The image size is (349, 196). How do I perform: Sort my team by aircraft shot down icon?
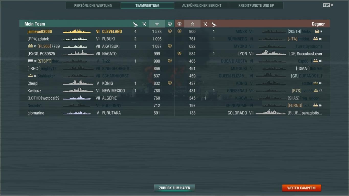pos(144,24)
